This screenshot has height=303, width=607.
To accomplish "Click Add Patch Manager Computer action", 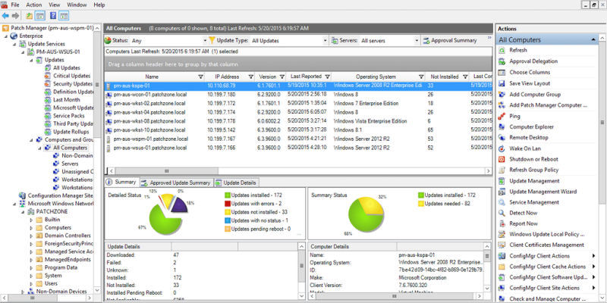I will 548,105.
